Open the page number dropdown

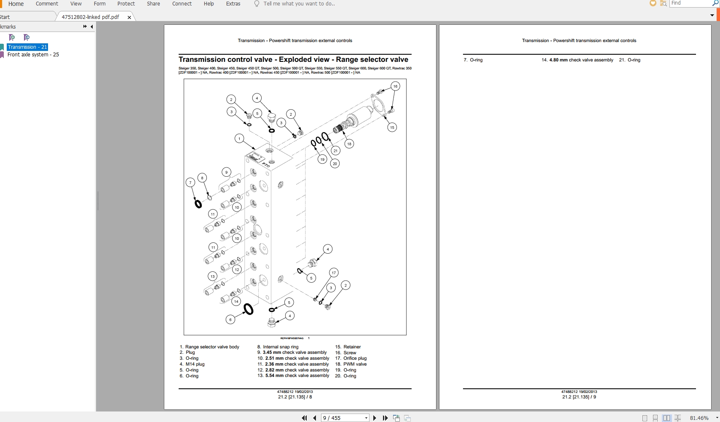[x=366, y=418]
